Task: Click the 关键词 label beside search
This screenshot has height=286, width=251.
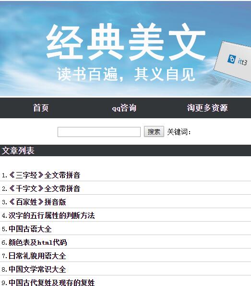Action: click(179, 132)
